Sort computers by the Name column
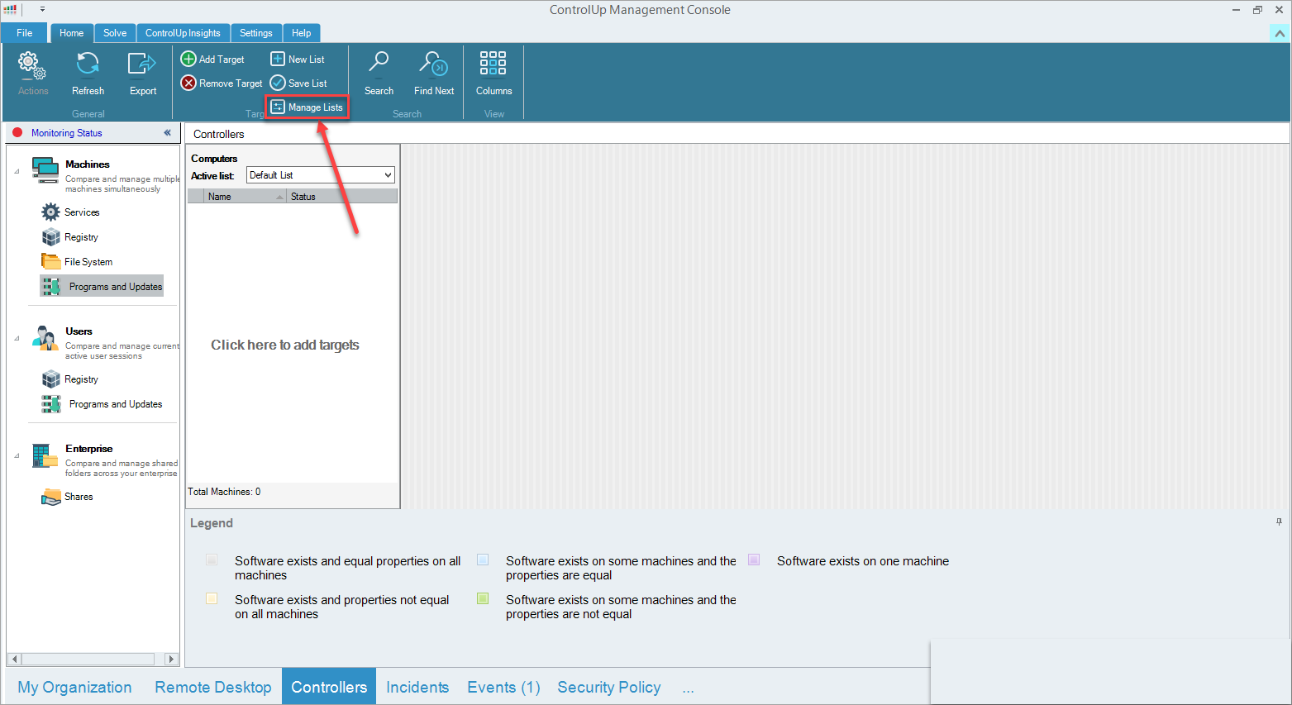 pyautogui.click(x=246, y=197)
